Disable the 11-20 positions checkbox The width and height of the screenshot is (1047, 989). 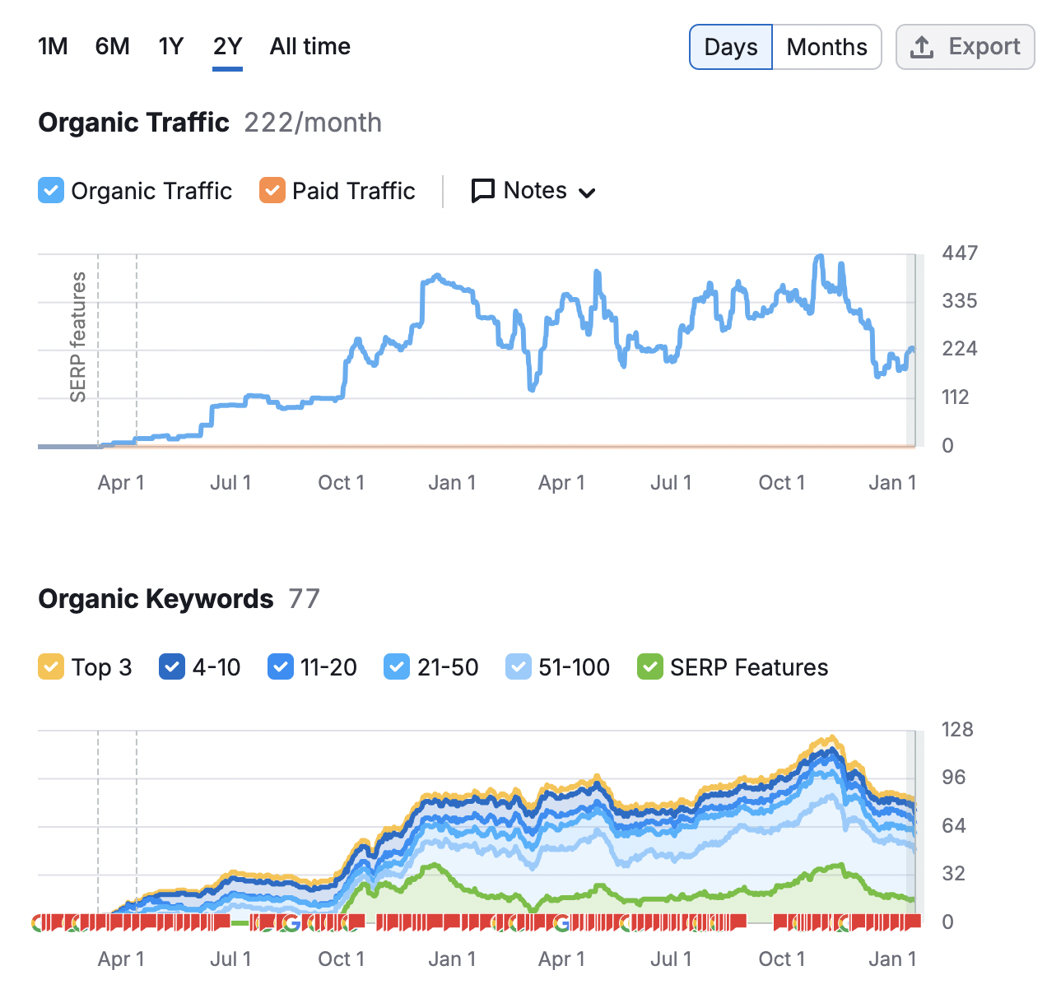(281, 667)
